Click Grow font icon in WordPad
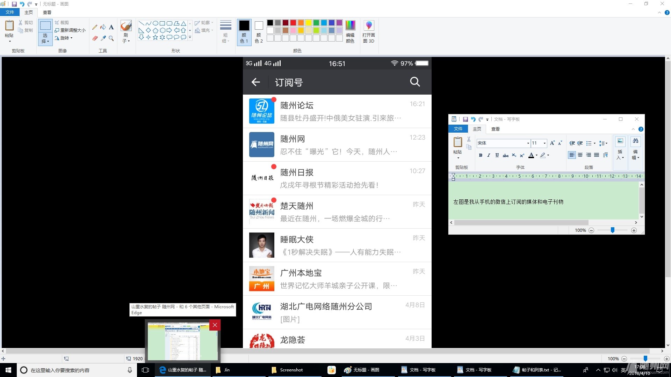Screen dimensions: 671x377 click(x=552, y=143)
